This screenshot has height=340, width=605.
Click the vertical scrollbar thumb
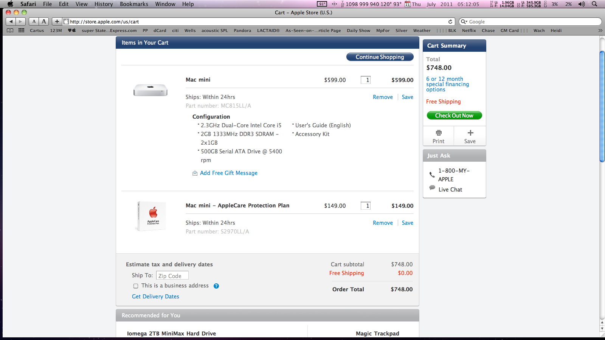pyautogui.click(x=602, y=106)
